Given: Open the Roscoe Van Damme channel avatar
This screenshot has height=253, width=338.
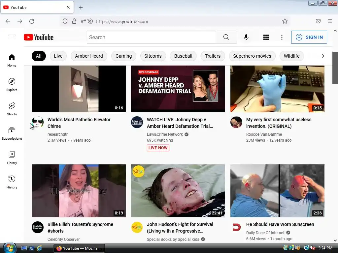Looking at the screenshot, I should click(236, 122).
